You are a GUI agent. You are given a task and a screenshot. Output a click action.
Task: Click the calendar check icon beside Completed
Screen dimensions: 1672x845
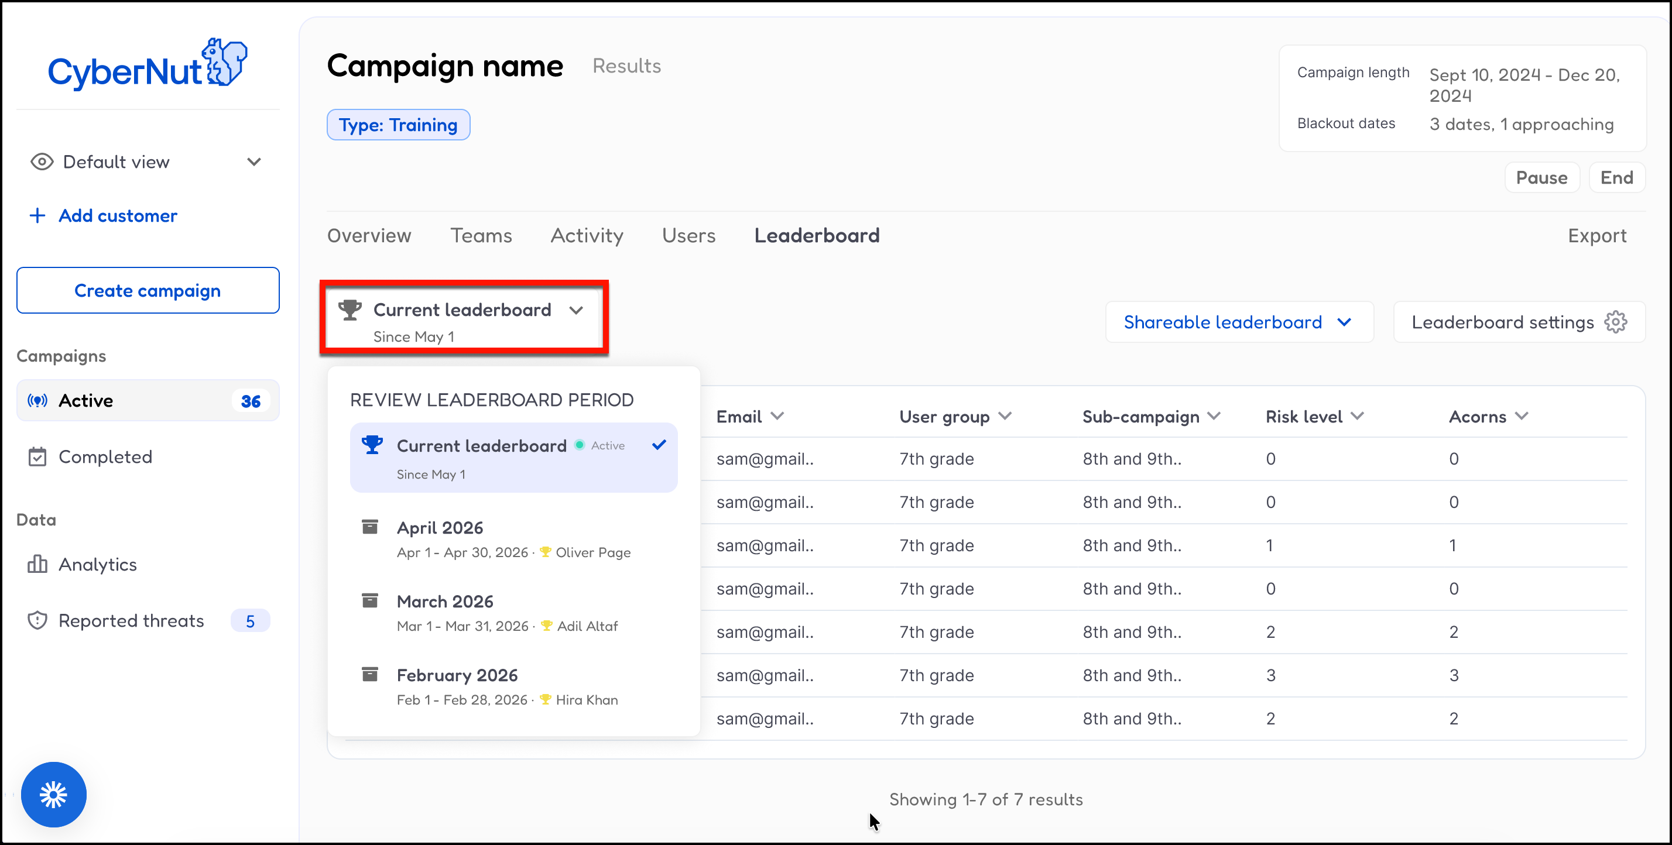37,457
